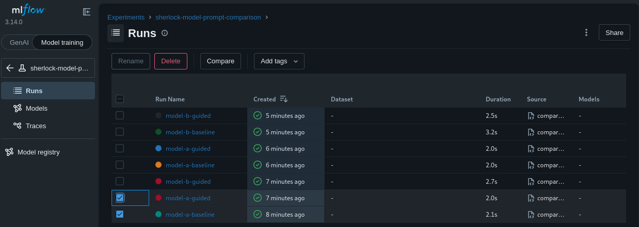Click the Share button
The height and width of the screenshot is (227, 639).
point(614,32)
